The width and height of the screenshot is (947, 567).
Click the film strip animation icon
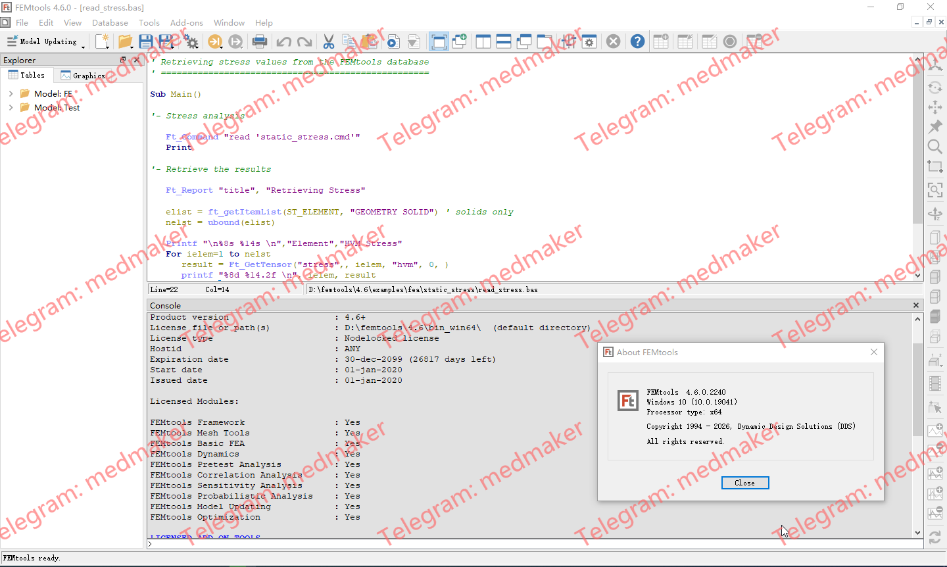click(935, 383)
